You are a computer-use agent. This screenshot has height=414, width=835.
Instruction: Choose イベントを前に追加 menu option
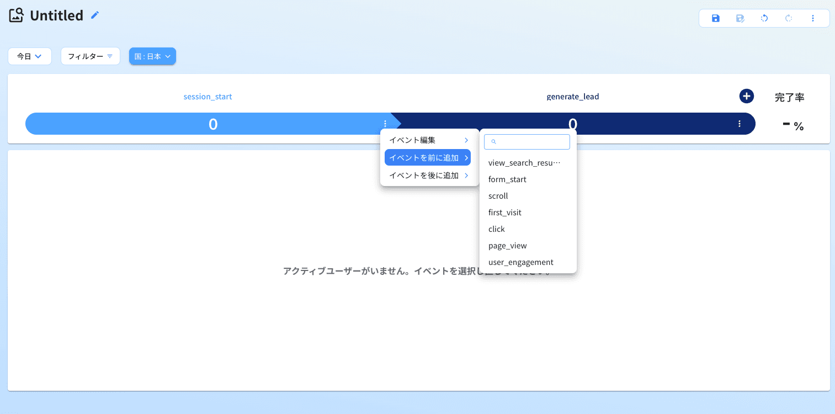coord(427,157)
